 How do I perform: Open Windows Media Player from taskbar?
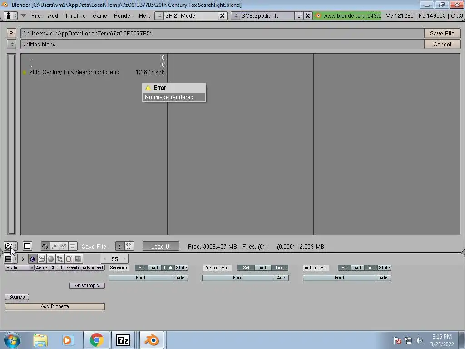coord(67,340)
